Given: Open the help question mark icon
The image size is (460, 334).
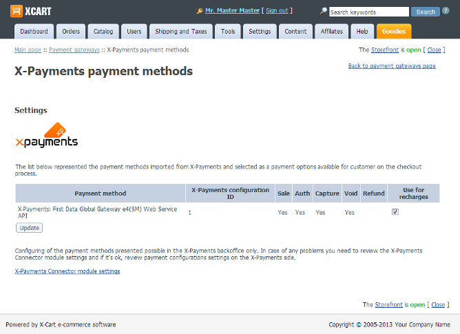Looking at the screenshot, I should [x=446, y=11].
